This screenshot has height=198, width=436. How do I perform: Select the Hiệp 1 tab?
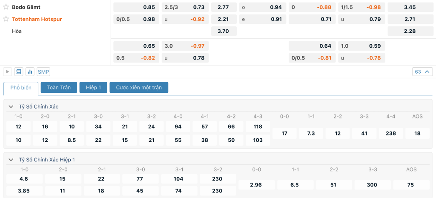[x=93, y=88]
